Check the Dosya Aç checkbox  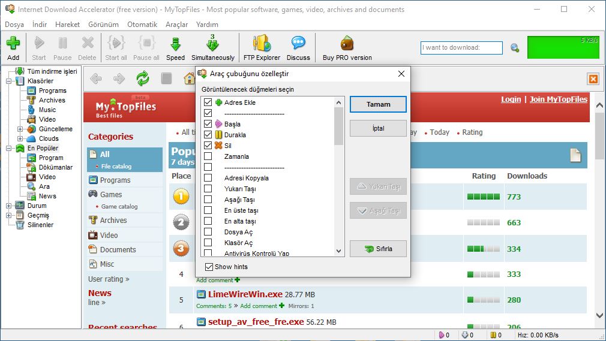pos(208,232)
